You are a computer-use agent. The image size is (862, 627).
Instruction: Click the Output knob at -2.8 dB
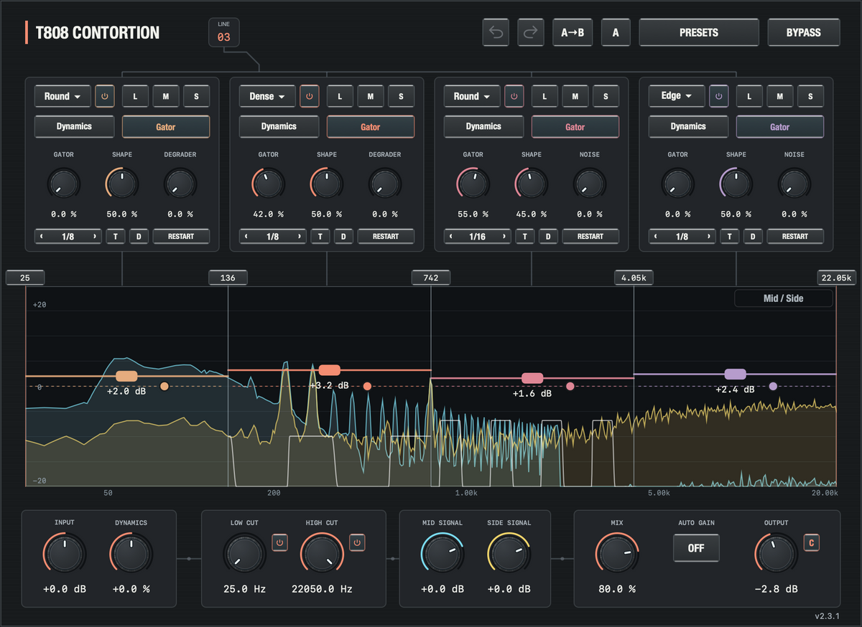[x=777, y=555]
